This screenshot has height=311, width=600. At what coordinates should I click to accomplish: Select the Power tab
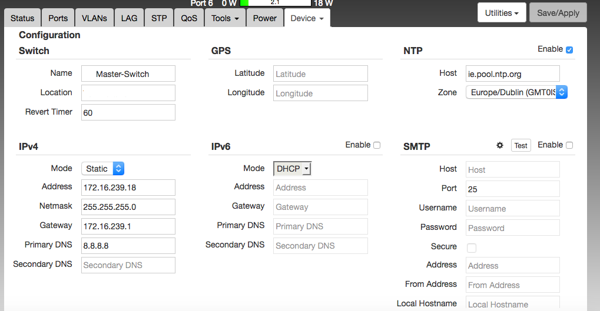coord(264,18)
